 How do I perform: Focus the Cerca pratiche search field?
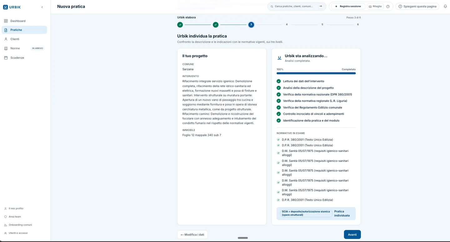[297, 6]
